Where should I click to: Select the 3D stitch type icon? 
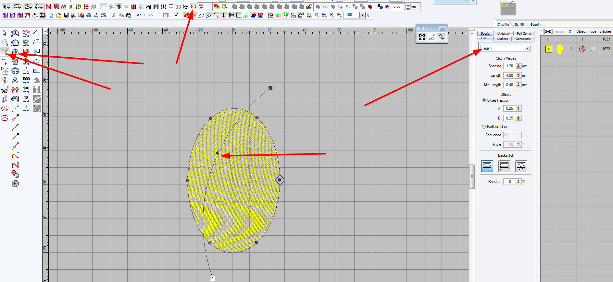click(x=178, y=7)
